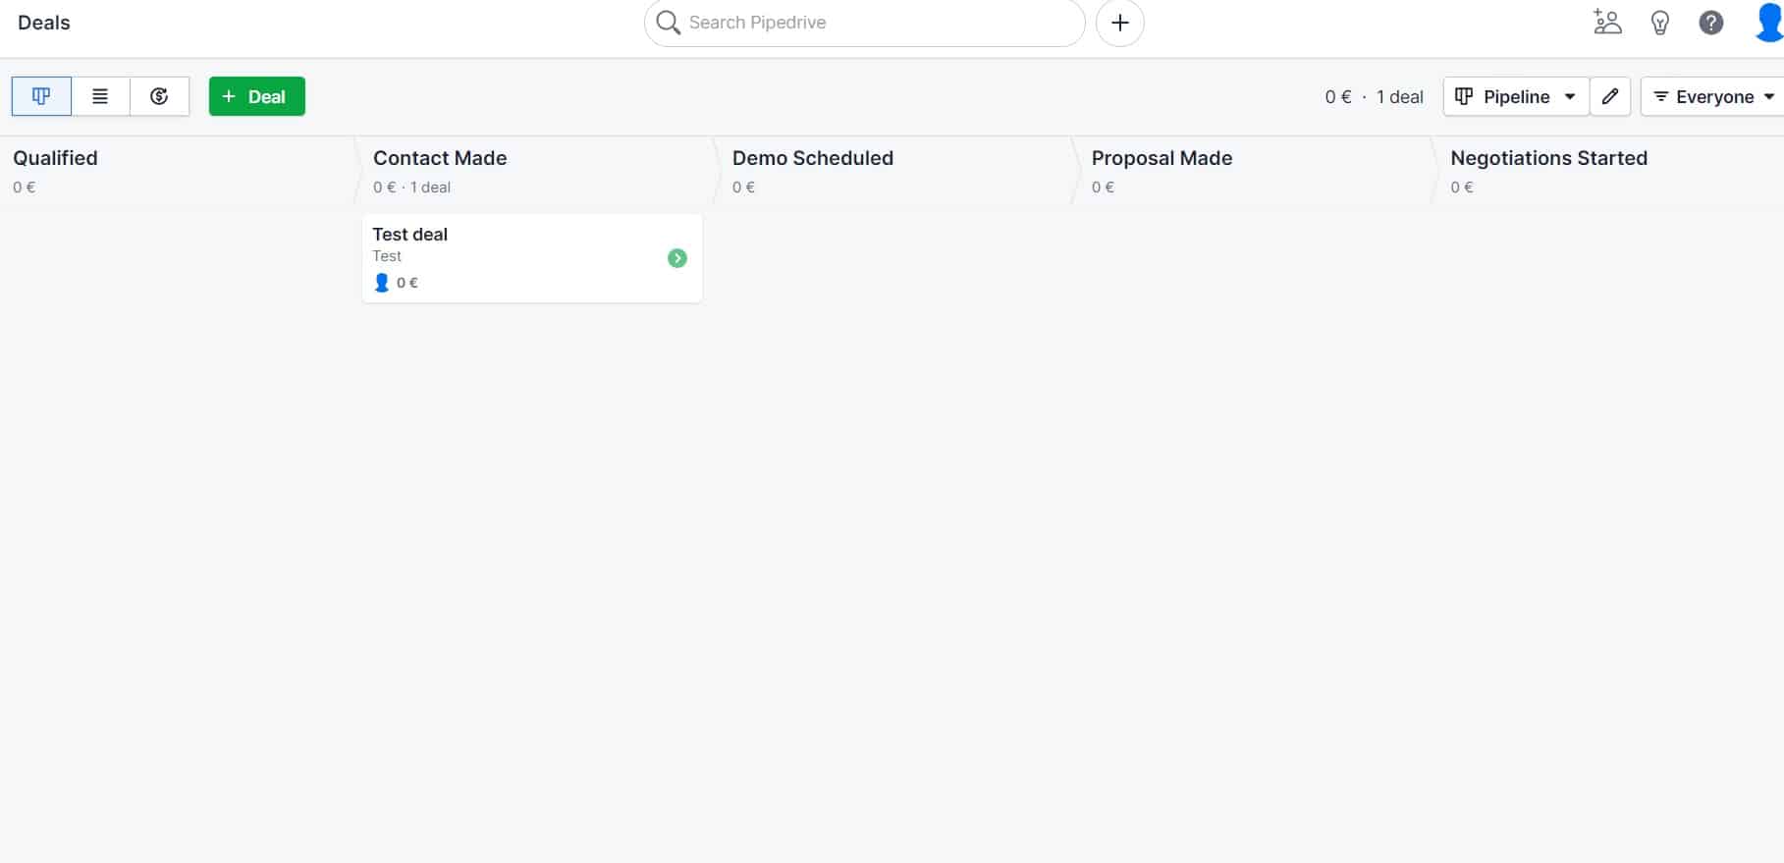Switch to forecast view
This screenshot has width=1784, height=863.
(x=159, y=96)
